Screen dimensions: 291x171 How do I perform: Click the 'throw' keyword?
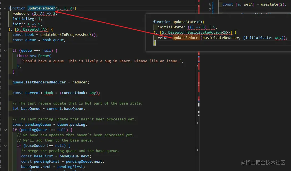[x=22, y=56]
